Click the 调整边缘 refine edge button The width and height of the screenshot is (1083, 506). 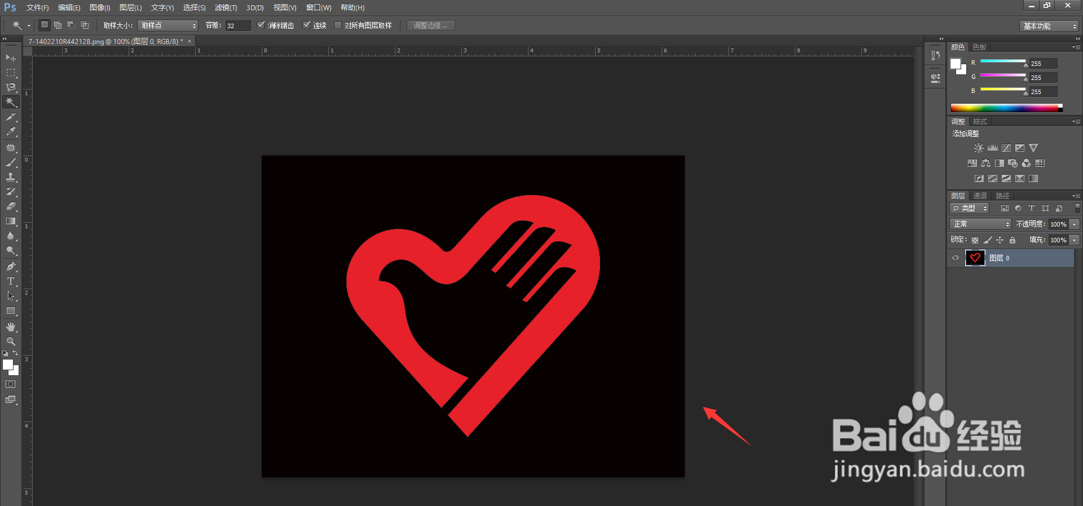431,25
